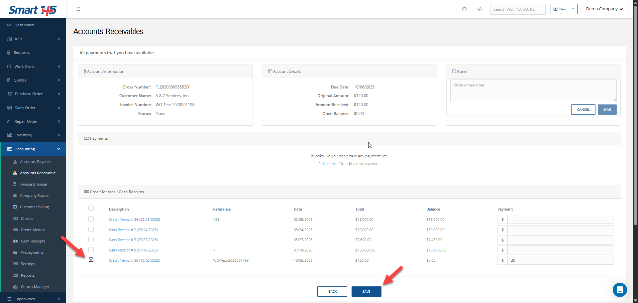The image size is (638, 303).
Task: Uncheck the Credit Memo # 86 checkbox
Action: pyautogui.click(x=91, y=260)
